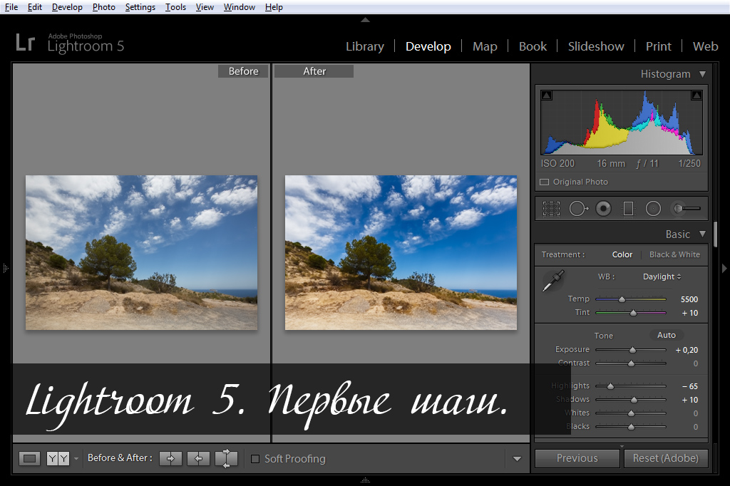The height and width of the screenshot is (486, 730).
Task: Switch to Loupe view in the toolbar
Action: coord(29,458)
